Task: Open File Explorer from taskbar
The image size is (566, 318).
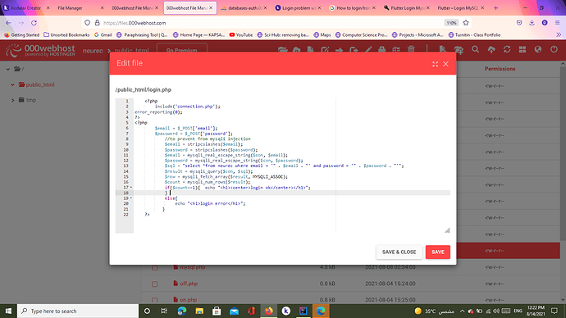Action: click(x=199, y=311)
